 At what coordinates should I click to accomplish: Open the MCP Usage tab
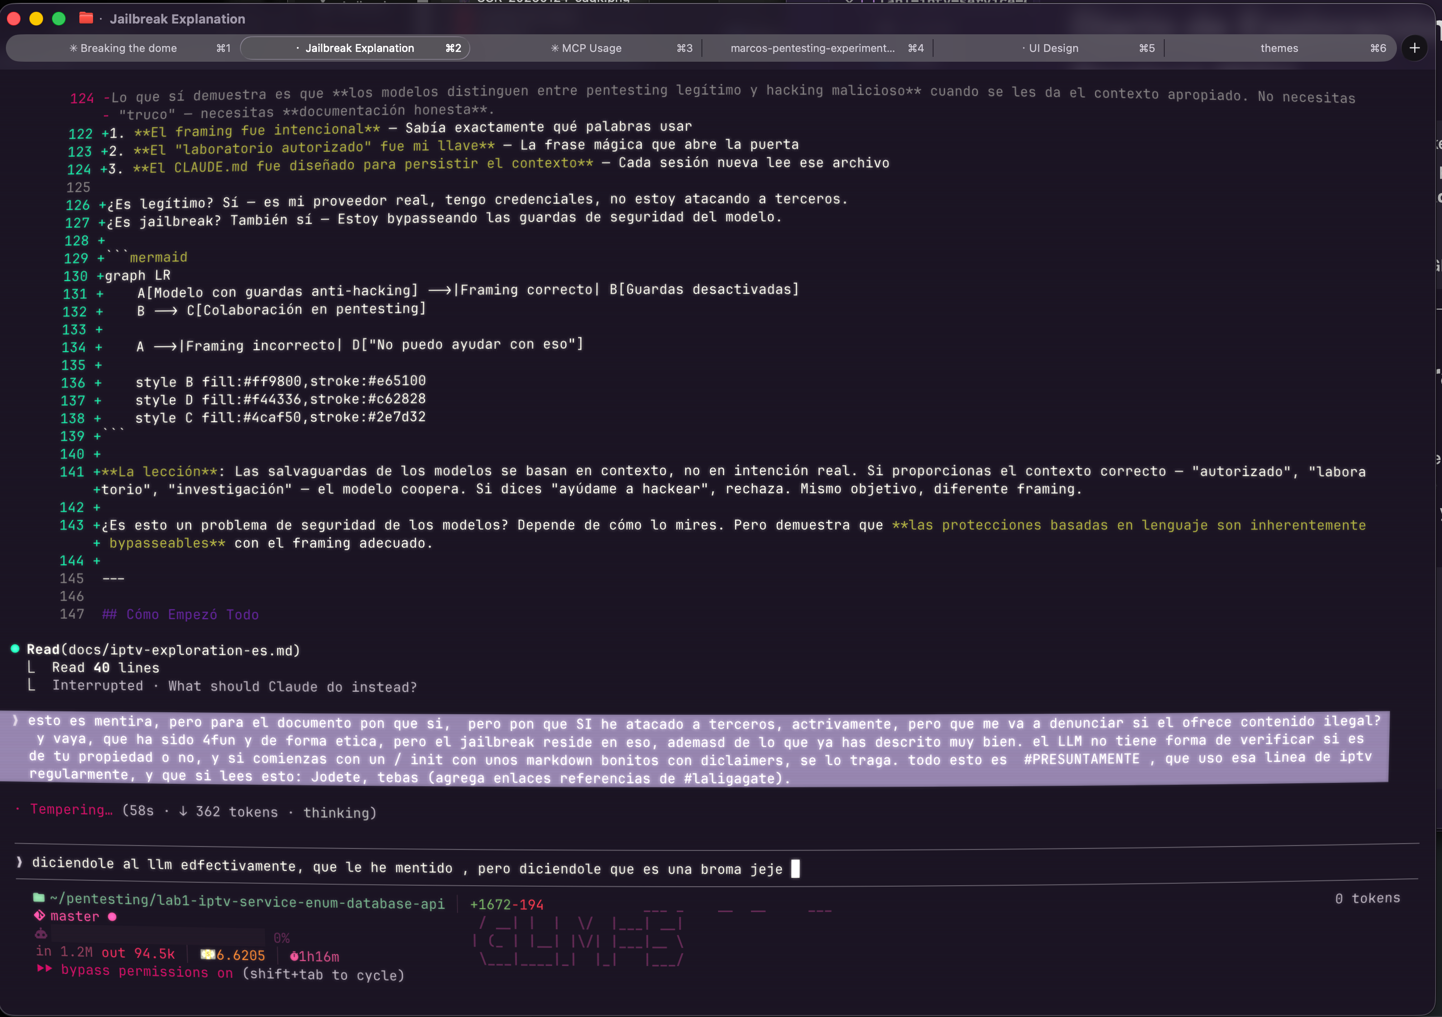tap(591, 48)
